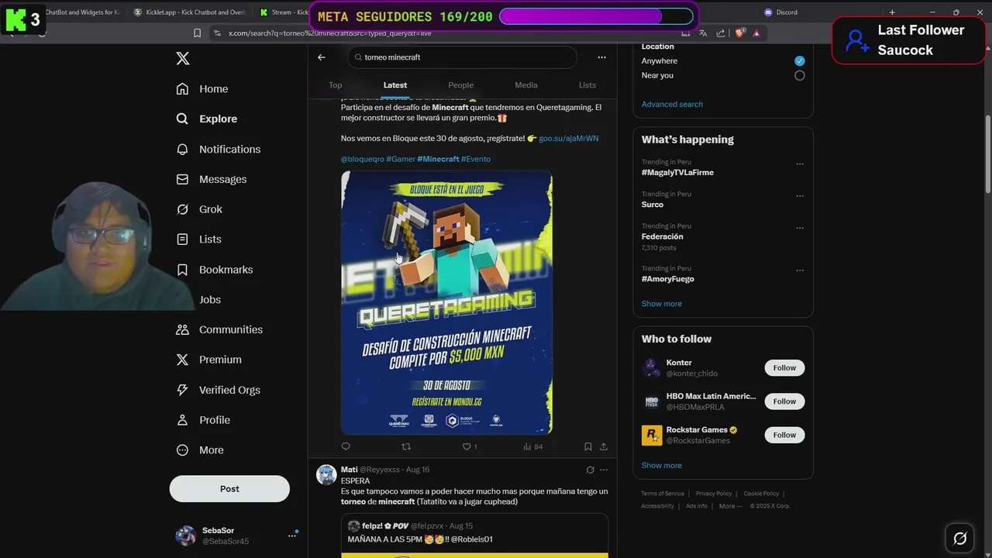The height and width of the screenshot is (558, 992).
Task: Open the account menu dots beside SebaSor
Action: pos(292,536)
